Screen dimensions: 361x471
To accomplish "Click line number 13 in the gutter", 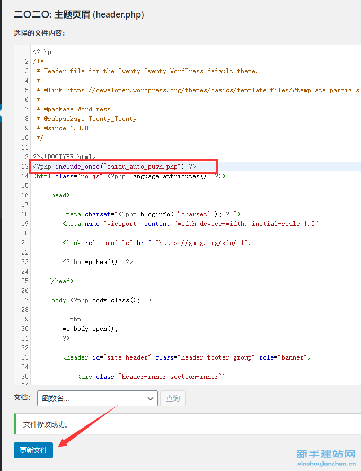I will click(x=25, y=167).
